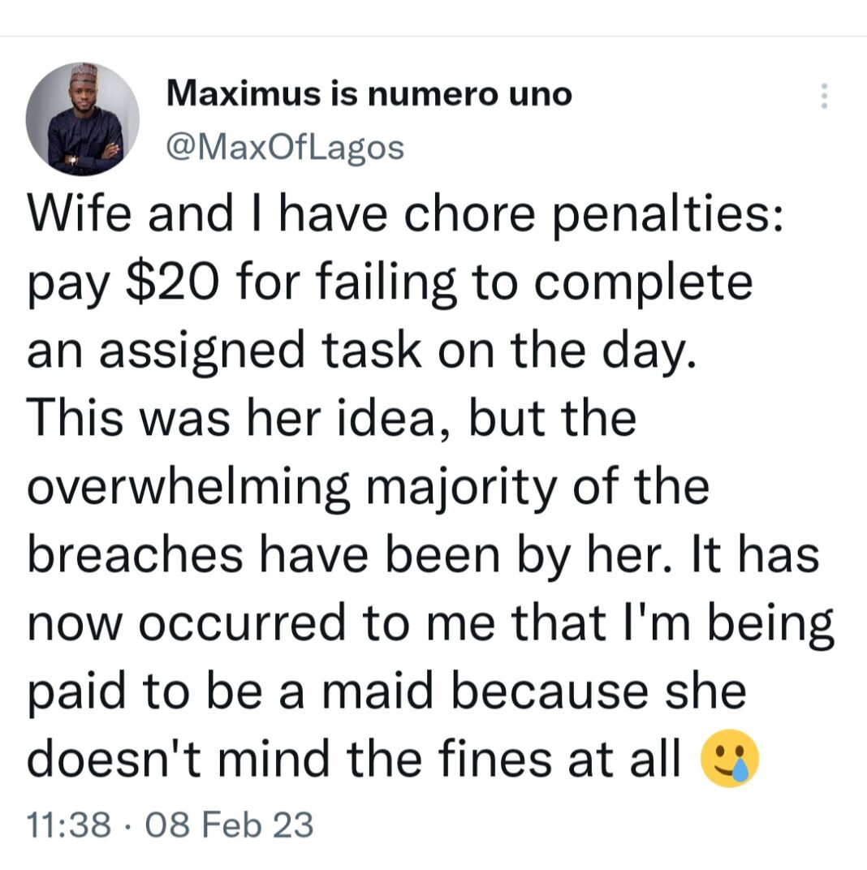Open the @MaxOfLagos handle link
The width and height of the screenshot is (867, 870).
pyautogui.click(x=285, y=149)
